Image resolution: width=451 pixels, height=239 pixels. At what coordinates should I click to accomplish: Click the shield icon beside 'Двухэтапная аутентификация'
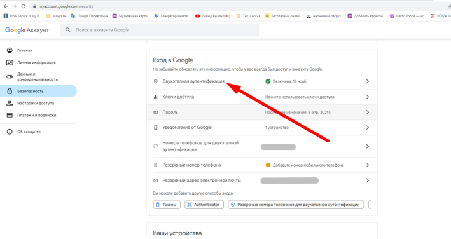pos(156,81)
